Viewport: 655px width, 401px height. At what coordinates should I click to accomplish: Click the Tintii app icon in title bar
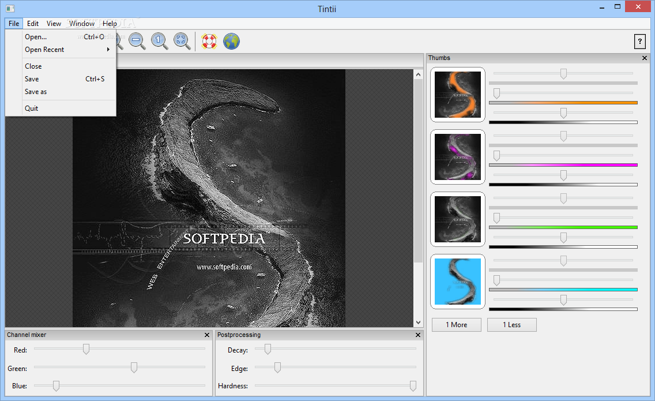(10, 8)
